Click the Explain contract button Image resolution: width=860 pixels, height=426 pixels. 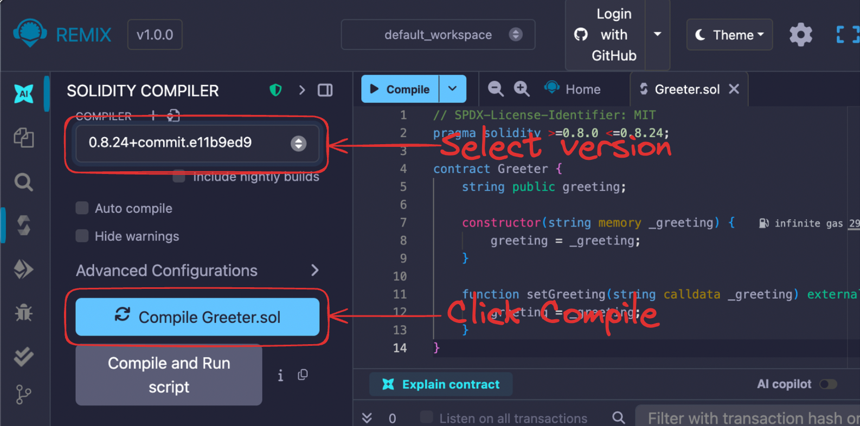point(441,384)
